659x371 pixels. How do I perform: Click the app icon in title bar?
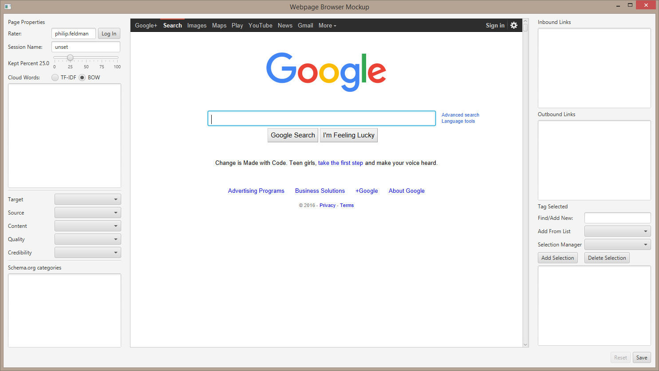click(8, 7)
